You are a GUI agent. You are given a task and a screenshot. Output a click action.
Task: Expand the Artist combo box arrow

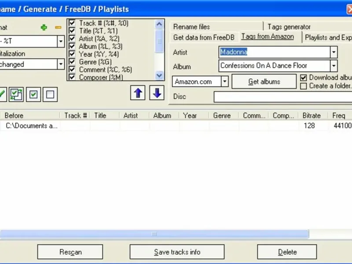(x=334, y=52)
